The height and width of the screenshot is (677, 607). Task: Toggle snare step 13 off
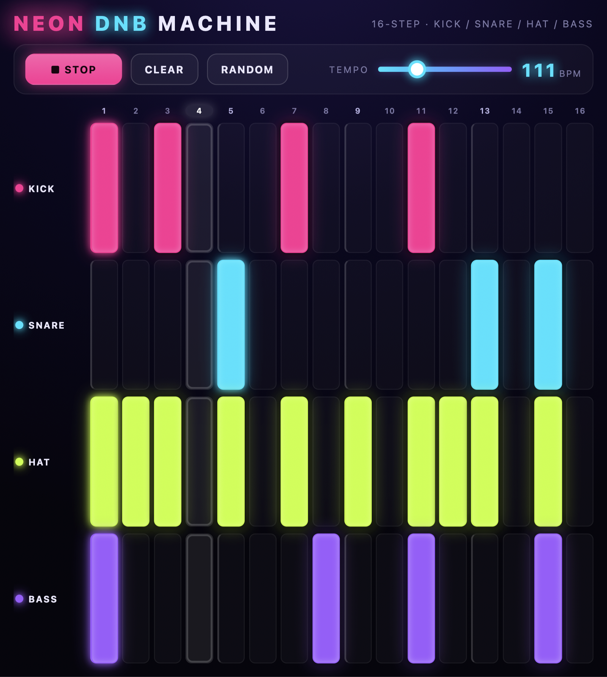coord(484,325)
